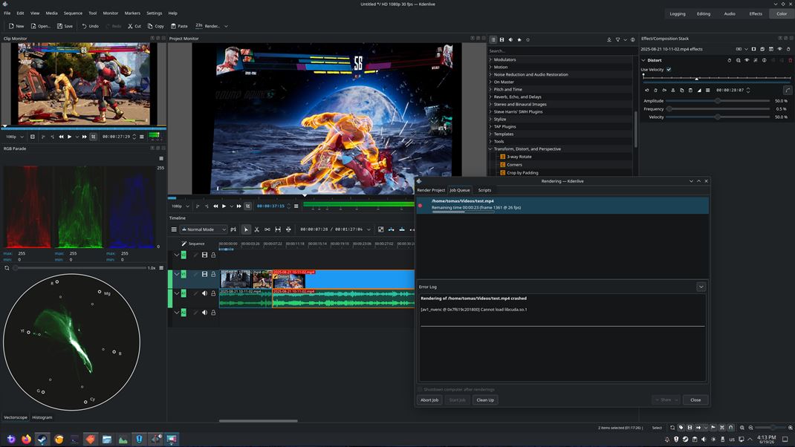Viewport: 795px width, 447px height.
Task: Toggle the Distort effect enabled eye icon
Action: 747,60
